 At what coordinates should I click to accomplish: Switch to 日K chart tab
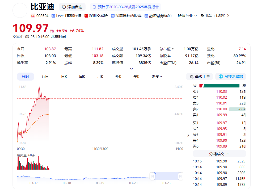point(64,77)
